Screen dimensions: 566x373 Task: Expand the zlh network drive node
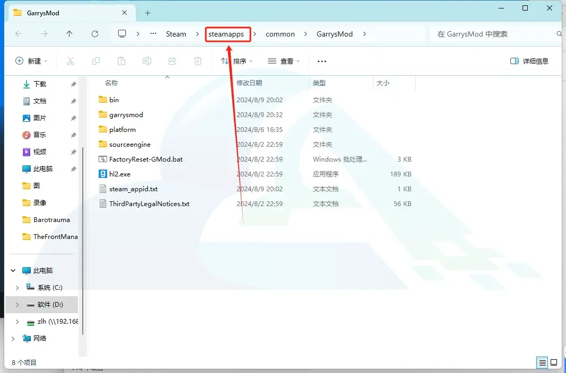click(17, 322)
